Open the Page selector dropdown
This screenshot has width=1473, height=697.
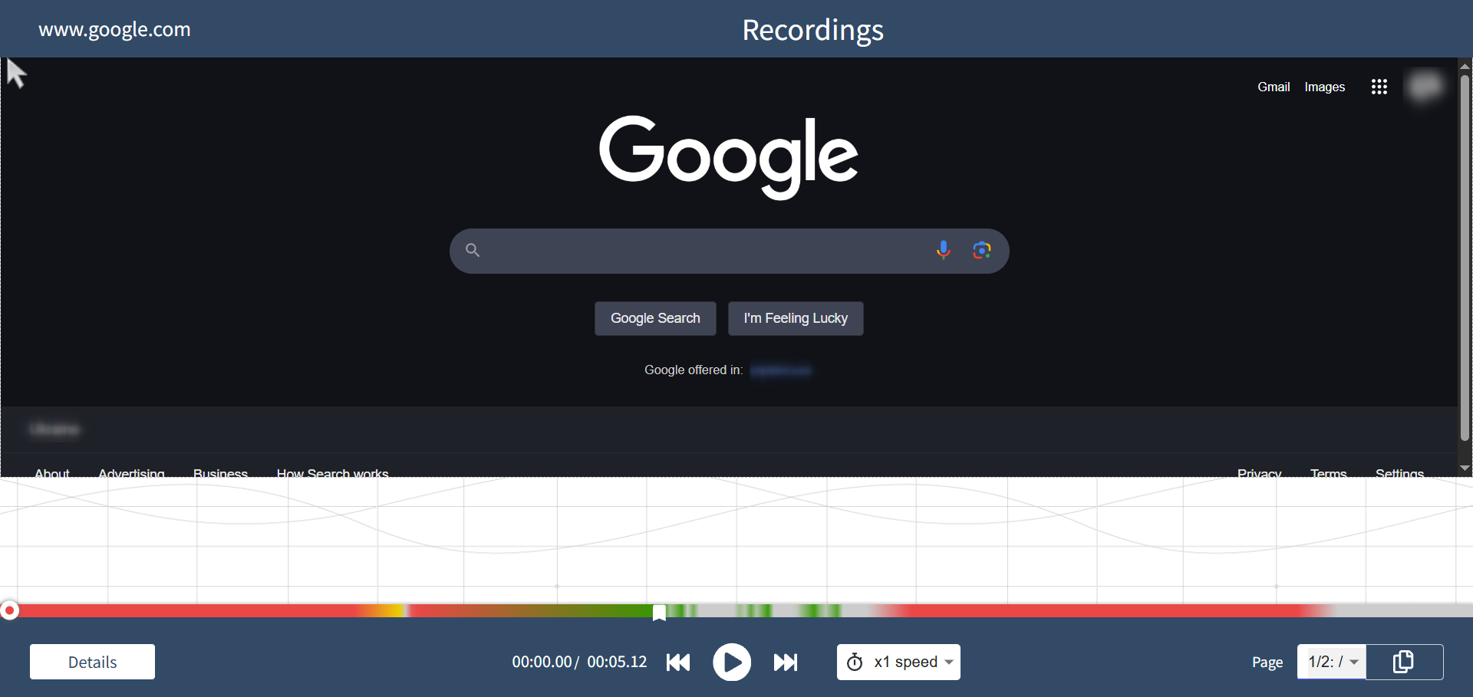pyautogui.click(x=1332, y=662)
